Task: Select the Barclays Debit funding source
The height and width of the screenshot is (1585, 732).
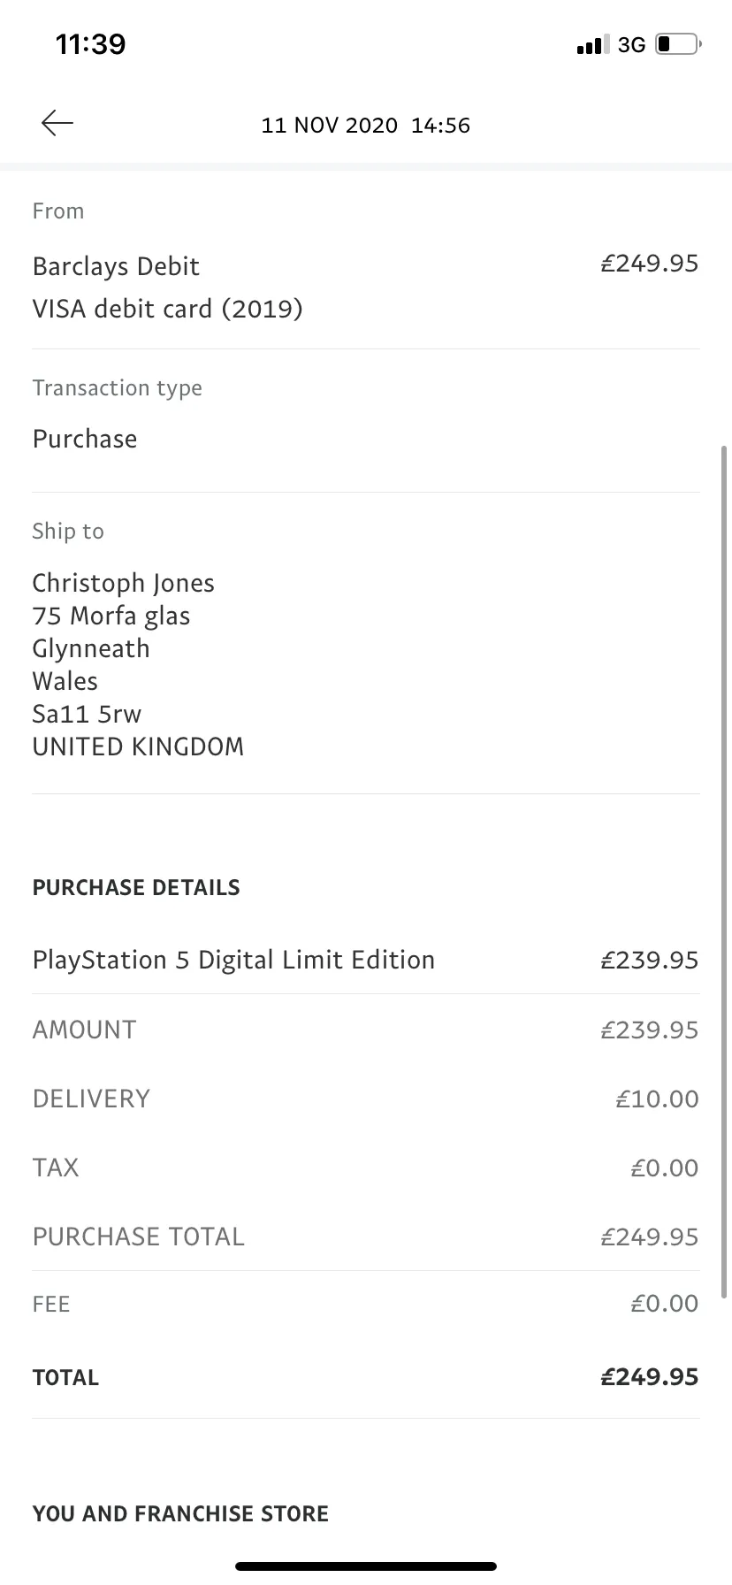Action: pos(116,266)
